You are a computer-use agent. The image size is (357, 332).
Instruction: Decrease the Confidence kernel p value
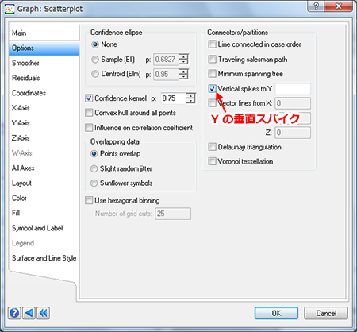coord(190,101)
